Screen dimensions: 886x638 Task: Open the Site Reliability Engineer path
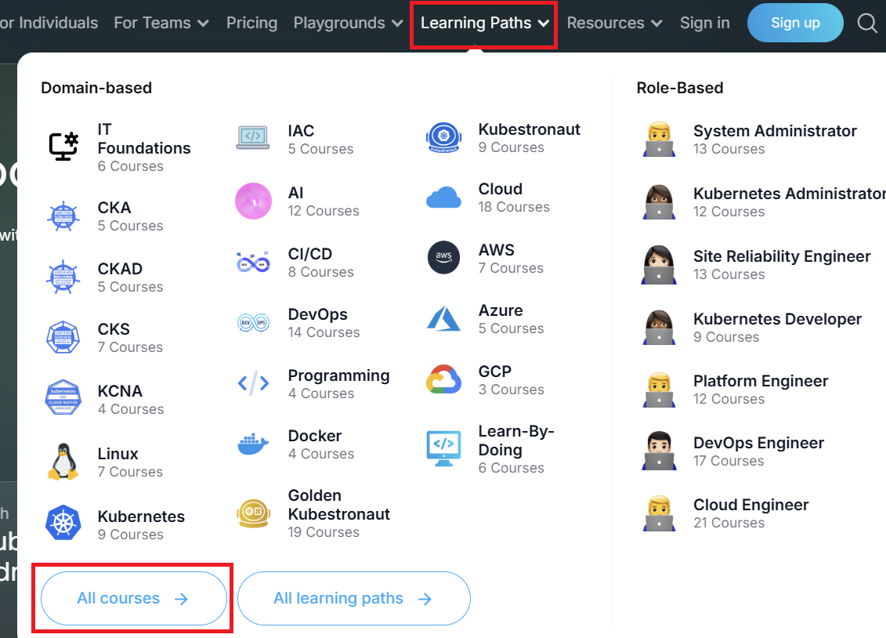757,265
